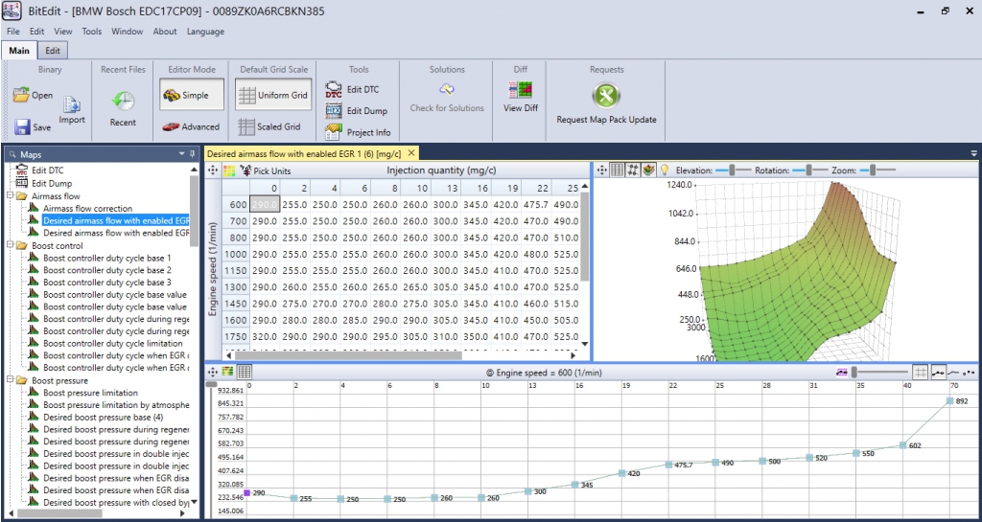Image resolution: width=982 pixels, height=522 pixels.
Task: Select the Main ribbon tab
Action: pos(19,51)
